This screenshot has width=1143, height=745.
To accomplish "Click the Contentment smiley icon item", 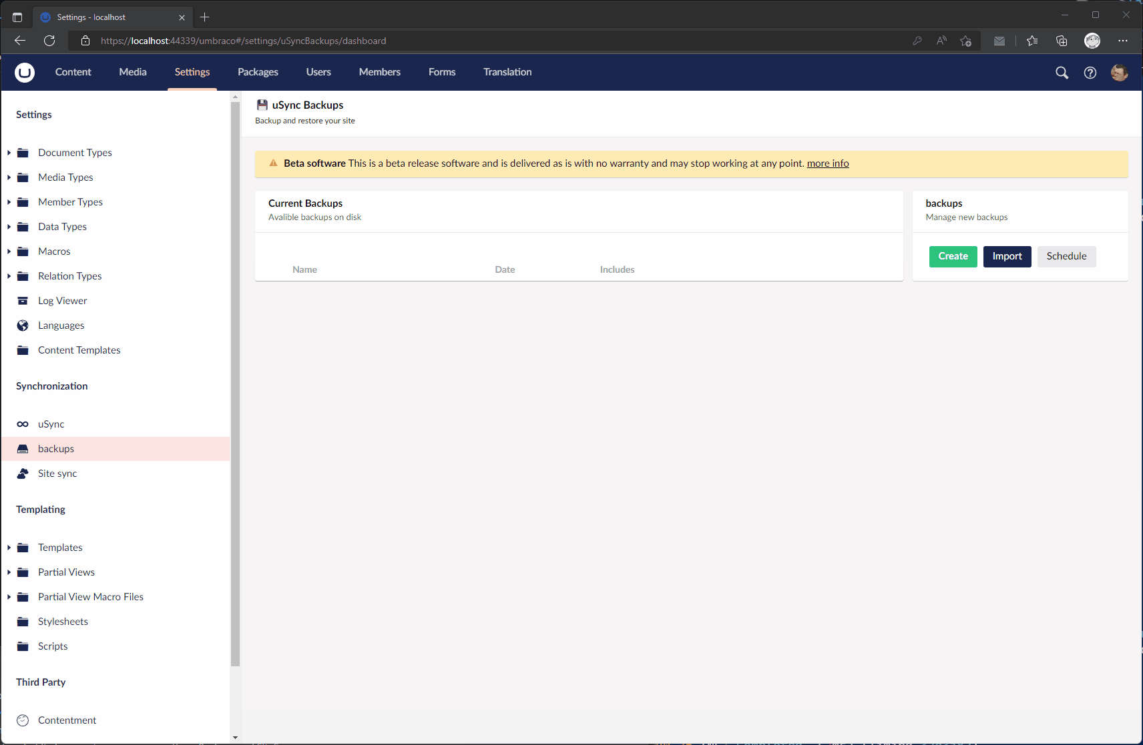I will click(x=23, y=720).
